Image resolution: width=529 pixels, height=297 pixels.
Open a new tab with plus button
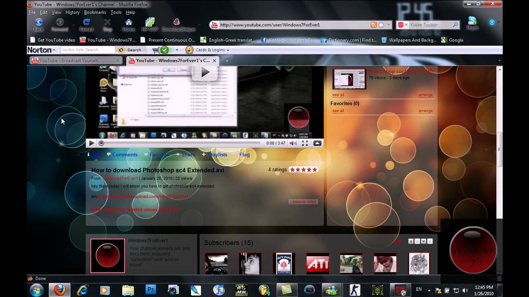(x=226, y=61)
